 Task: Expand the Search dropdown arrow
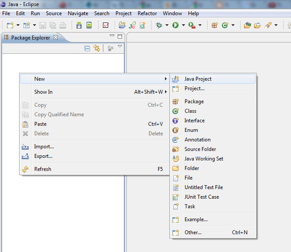tap(276, 25)
